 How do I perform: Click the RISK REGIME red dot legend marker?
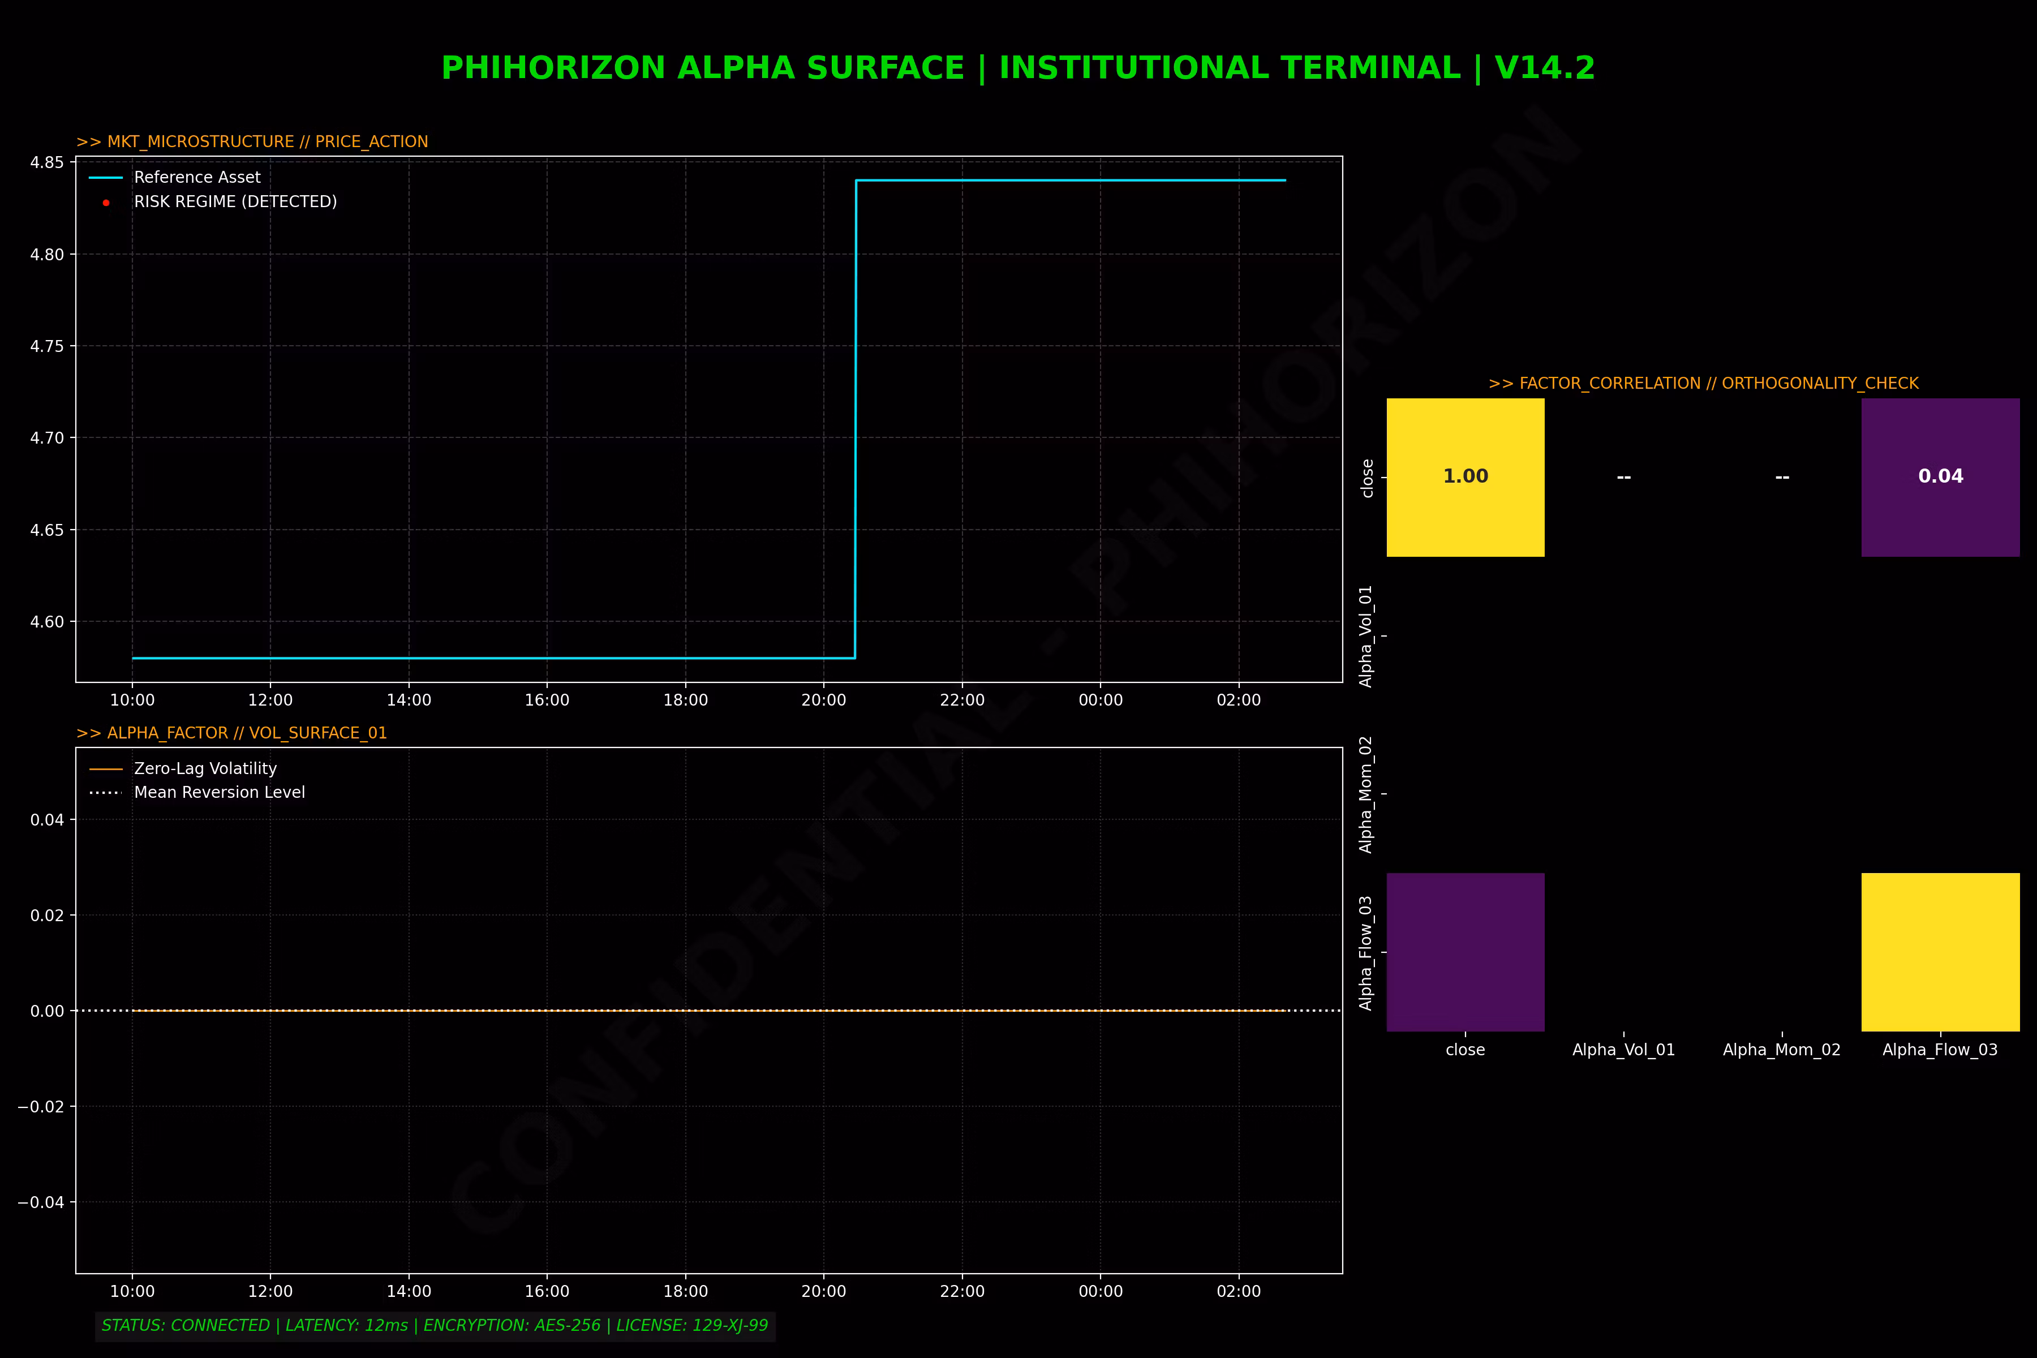[x=106, y=203]
